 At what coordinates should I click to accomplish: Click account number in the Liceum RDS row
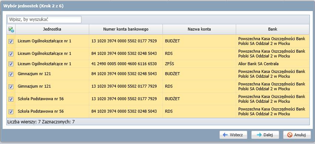pyautogui.click(x=126, y=54)
